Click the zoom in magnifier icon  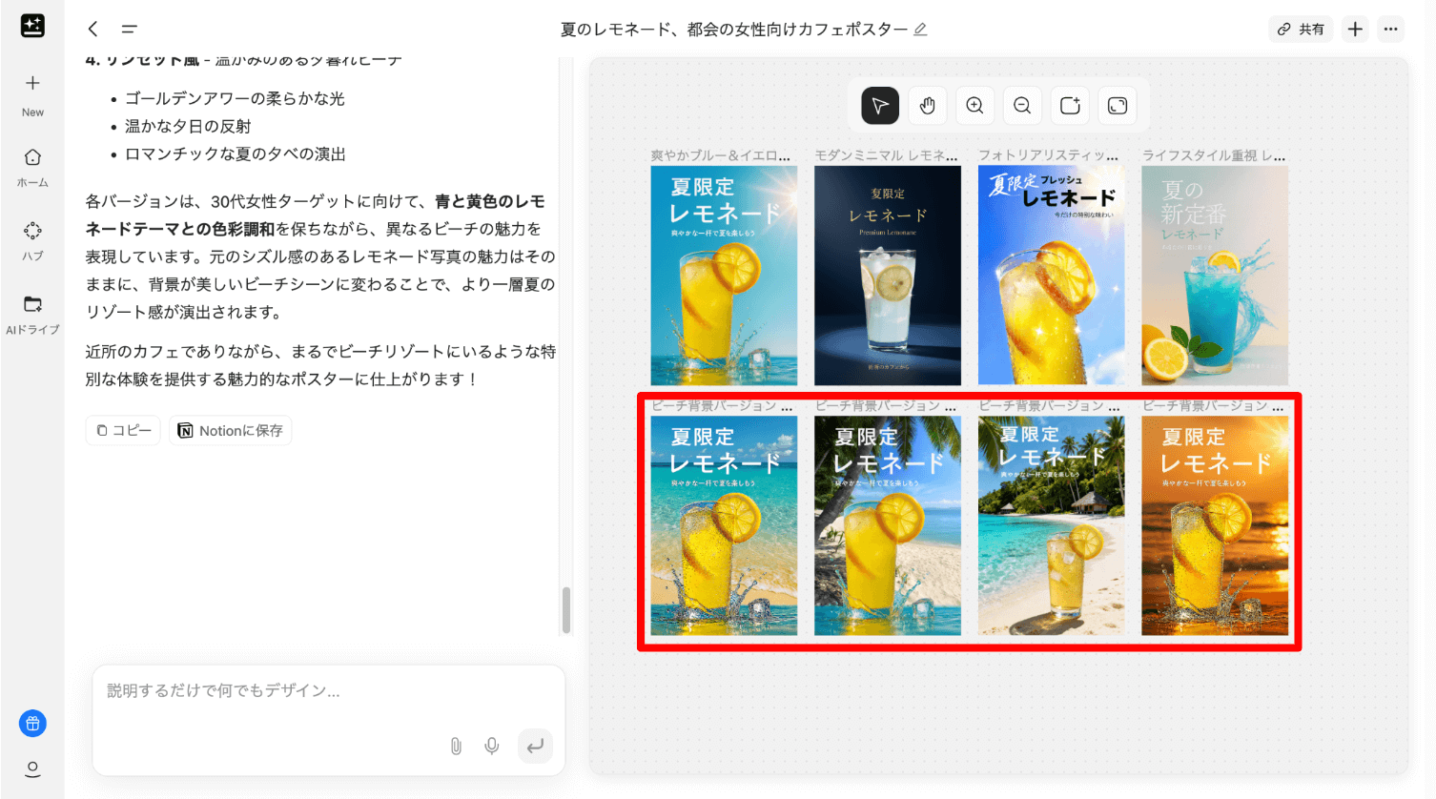click(x=974, y=106)
